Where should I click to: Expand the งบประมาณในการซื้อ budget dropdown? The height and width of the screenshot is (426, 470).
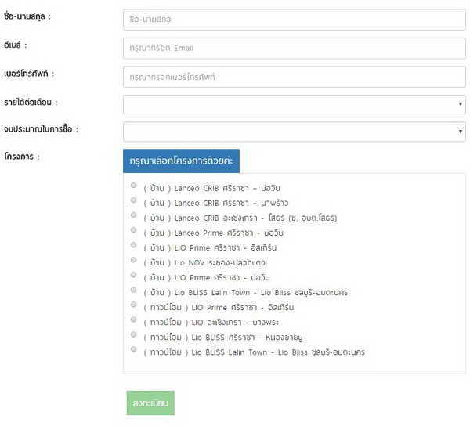[x=294, y=131]
